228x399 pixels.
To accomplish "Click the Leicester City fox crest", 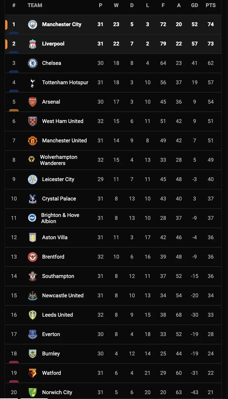I will [33, 179].
